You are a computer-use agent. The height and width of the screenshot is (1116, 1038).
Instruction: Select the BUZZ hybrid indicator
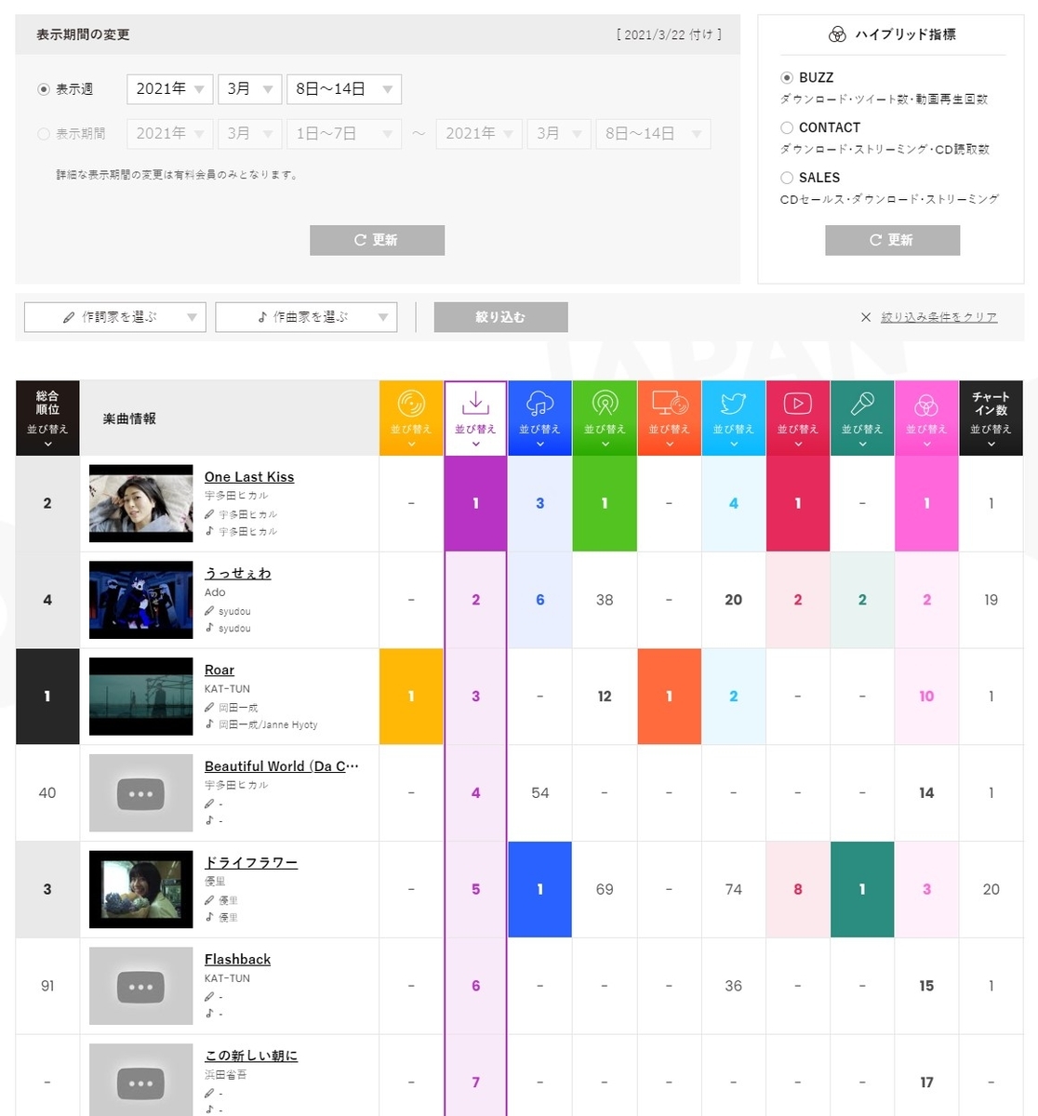click(787, 77)
